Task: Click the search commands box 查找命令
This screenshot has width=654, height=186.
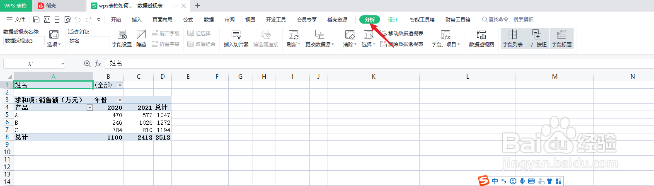Action: (x=508, y=19)
